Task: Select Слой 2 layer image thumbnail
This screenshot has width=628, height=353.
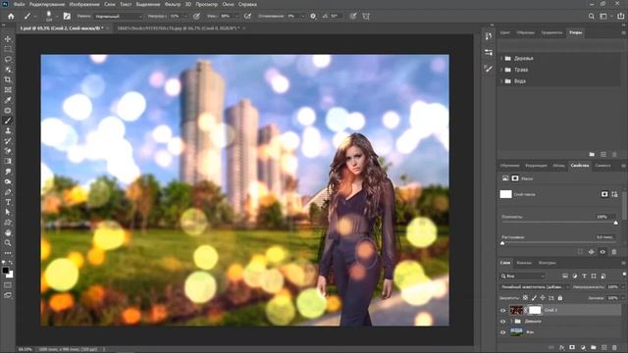Action: 516,310
